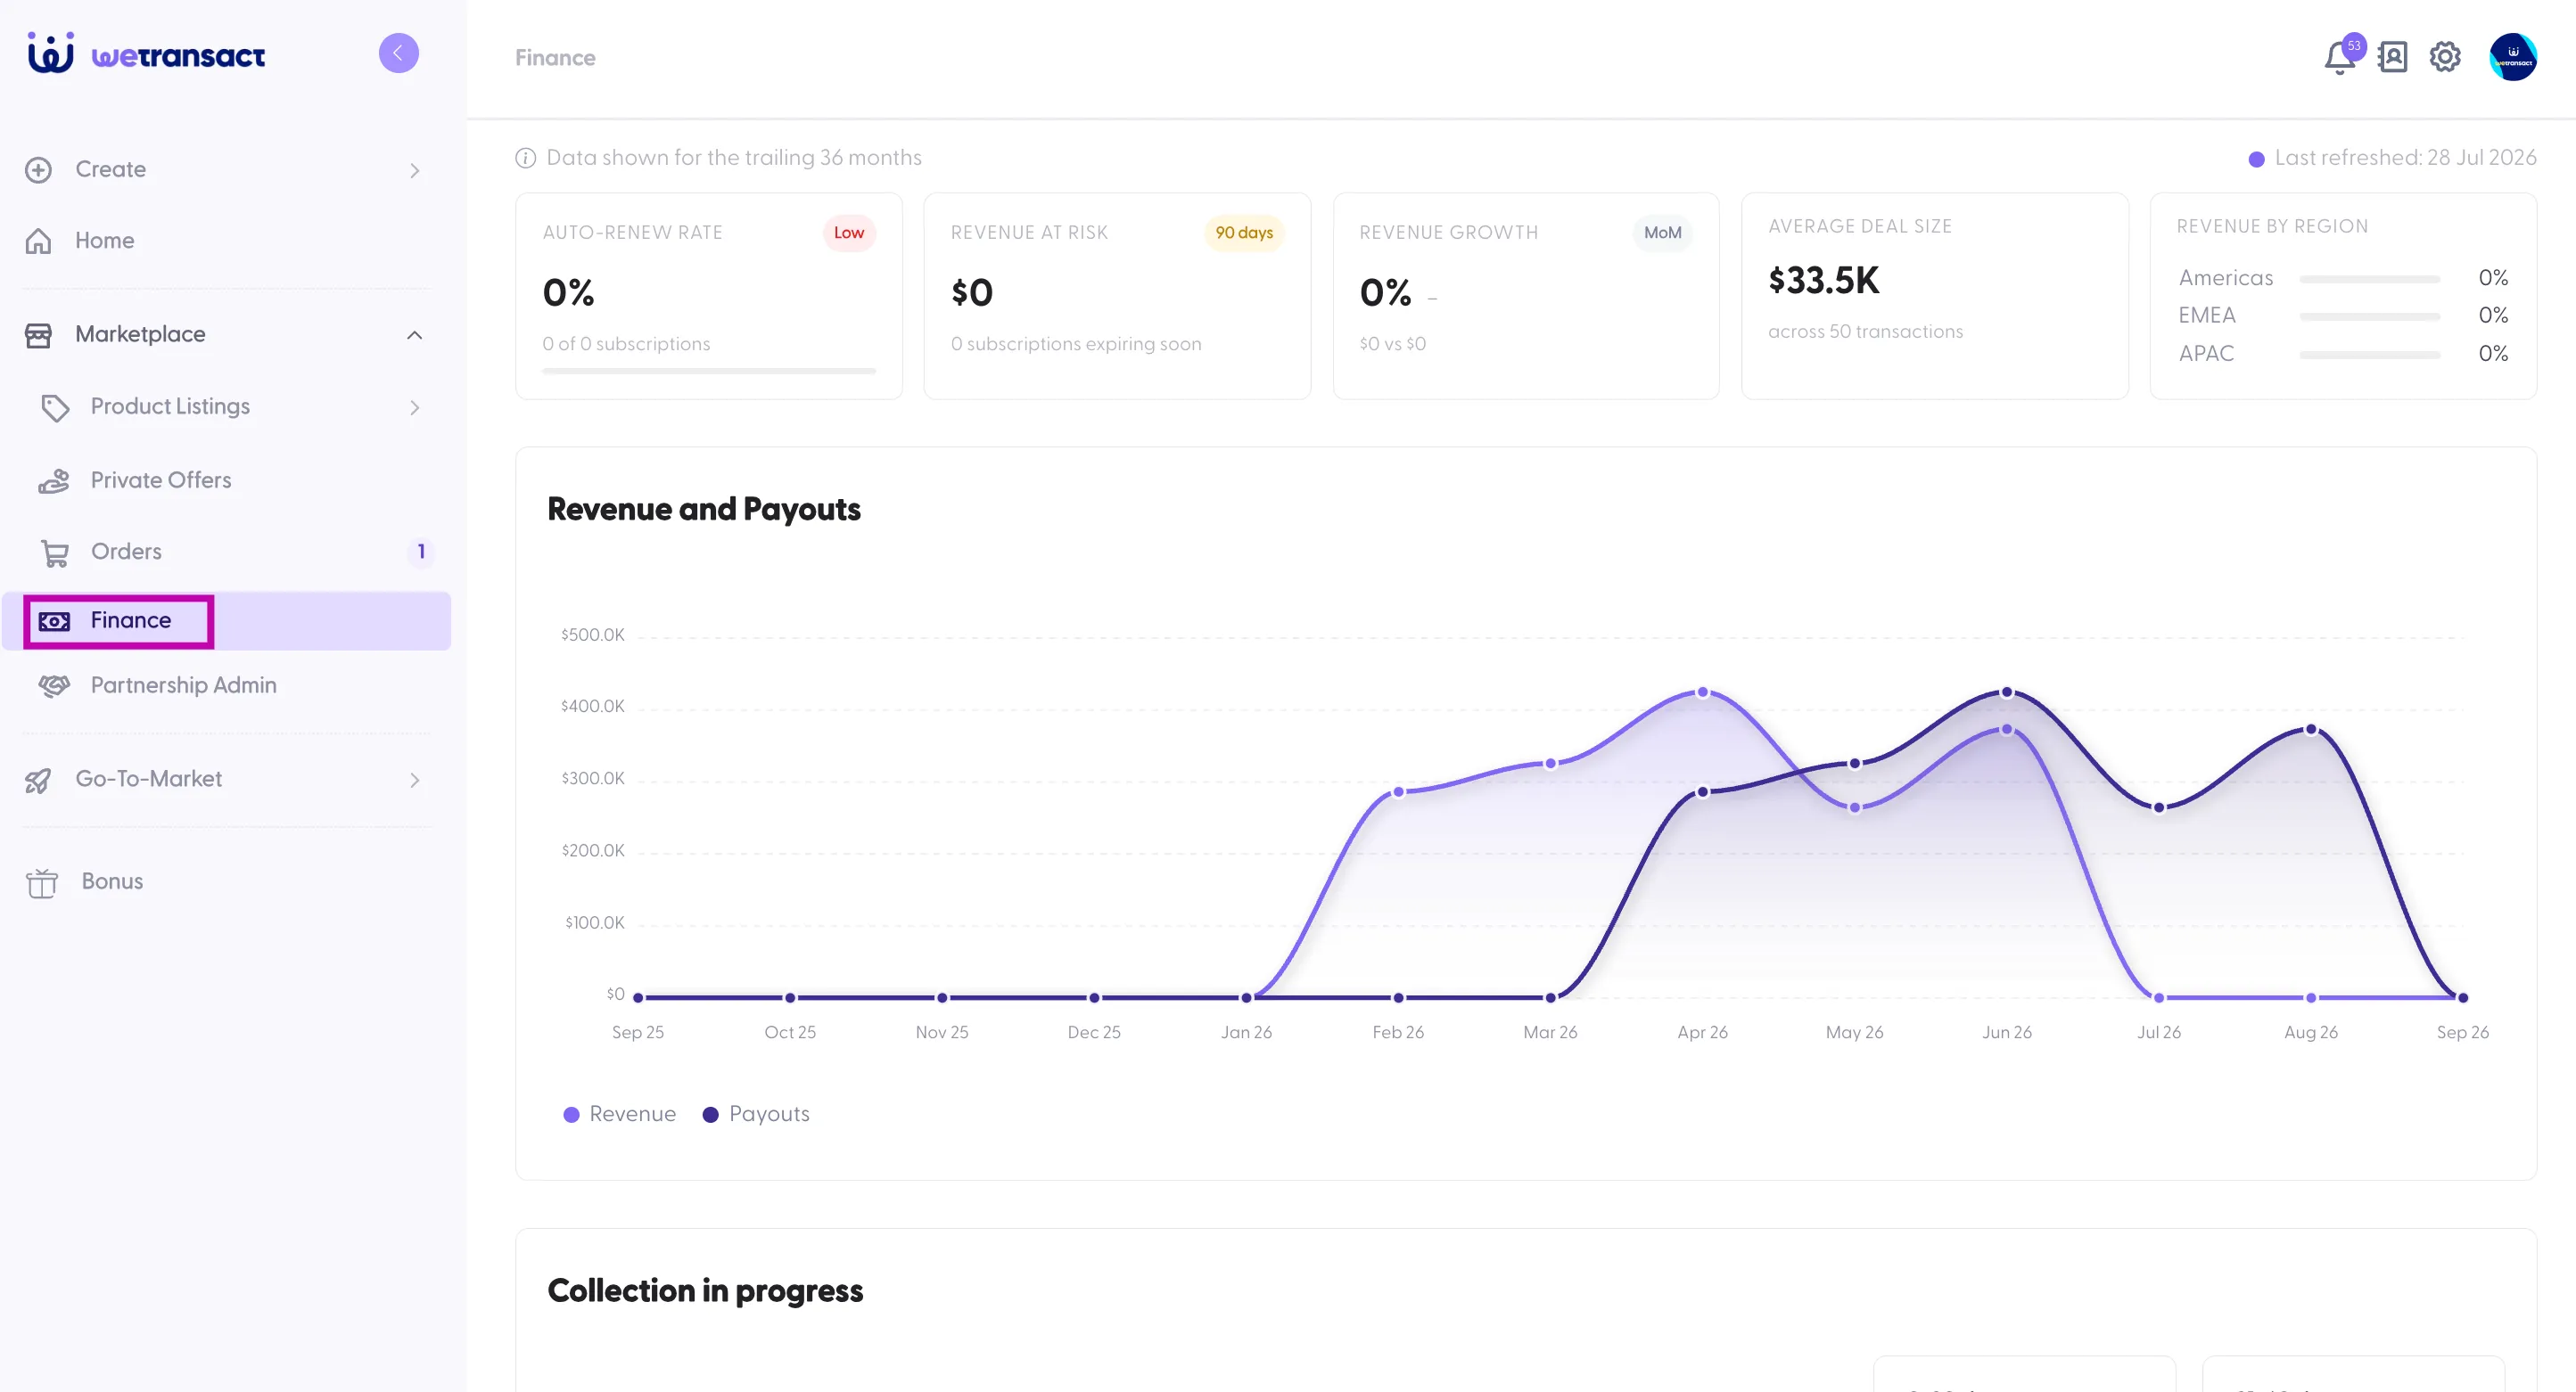Click the Private Offers hand icon

click(x=54, y=481)
